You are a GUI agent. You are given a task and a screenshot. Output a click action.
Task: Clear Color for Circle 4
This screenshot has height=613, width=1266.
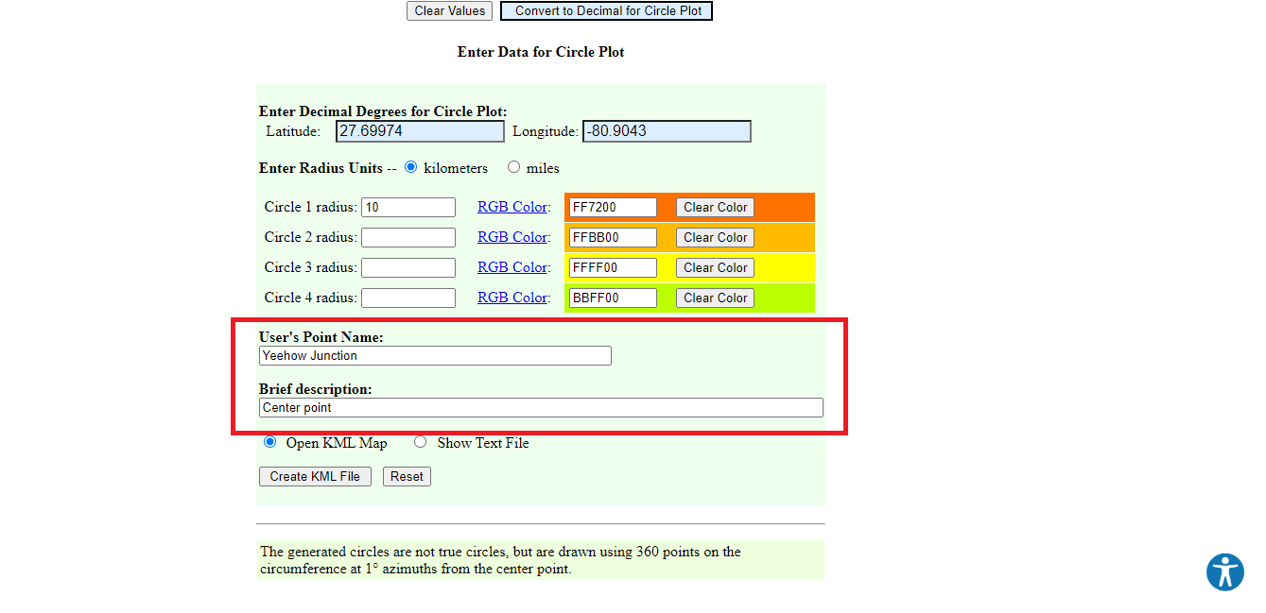tap(715, 298)
